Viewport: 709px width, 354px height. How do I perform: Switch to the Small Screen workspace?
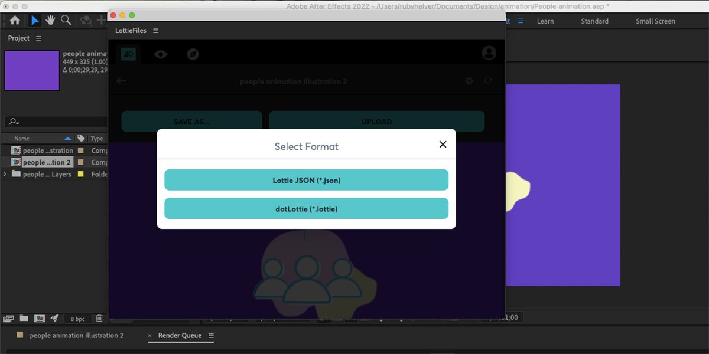click(x=655, y=21)
